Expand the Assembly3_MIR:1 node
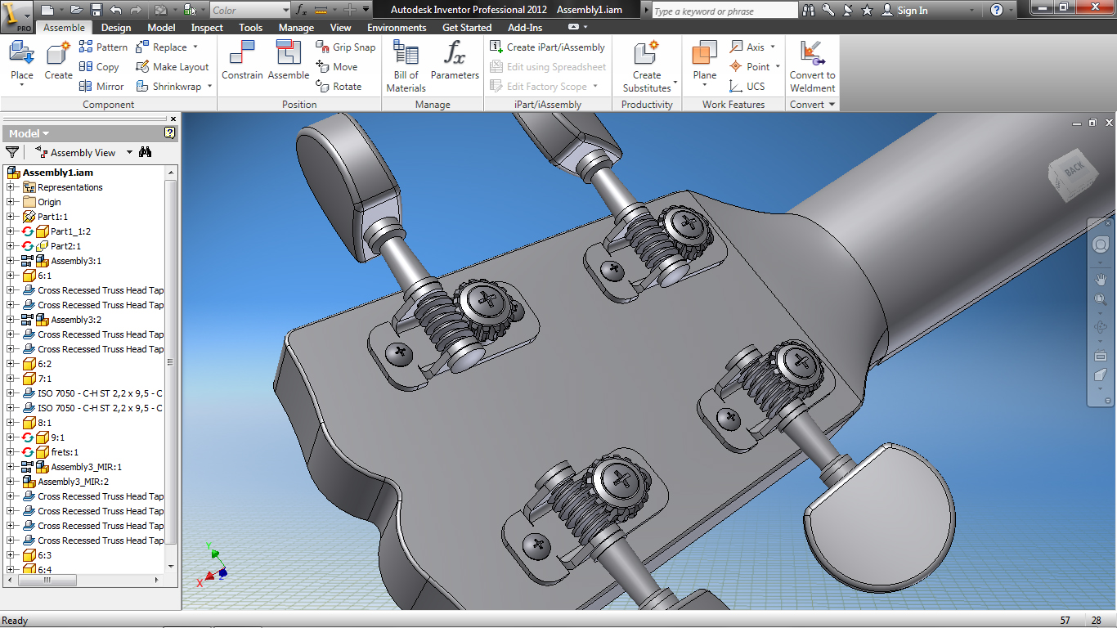The width and height of the screenshot is (1117, 628). pyautogui.click(x=10, y=467)
